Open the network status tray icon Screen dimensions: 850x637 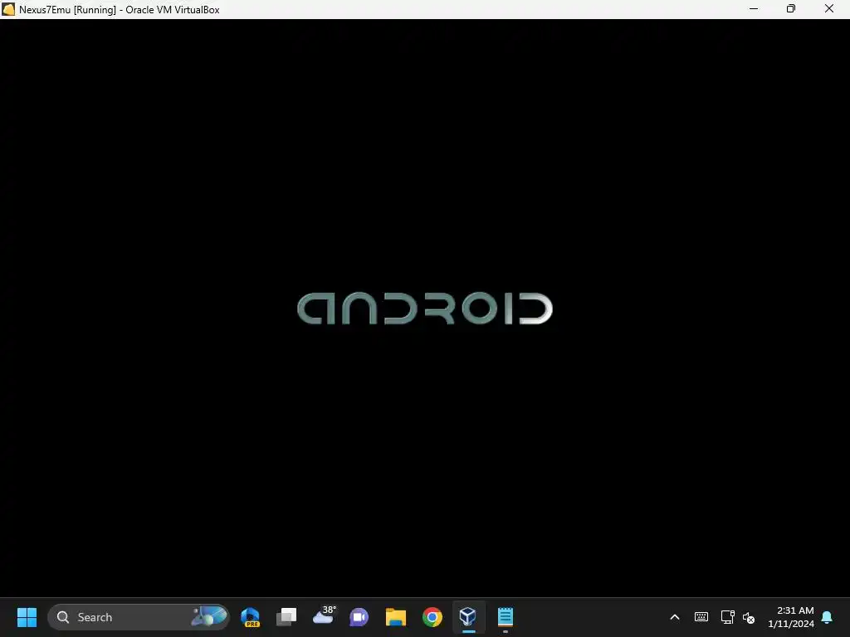pyautogui.click(x=727, y=617)
